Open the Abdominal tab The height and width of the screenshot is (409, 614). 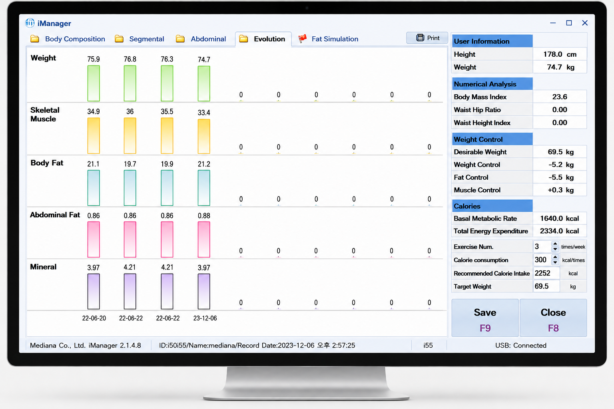pos(208,39)
